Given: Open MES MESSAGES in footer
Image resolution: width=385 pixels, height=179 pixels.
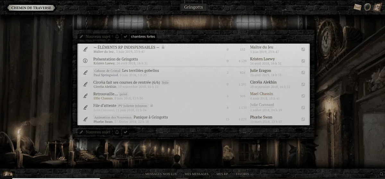Looking at the screenshot, I should click(x=196, y=174).
